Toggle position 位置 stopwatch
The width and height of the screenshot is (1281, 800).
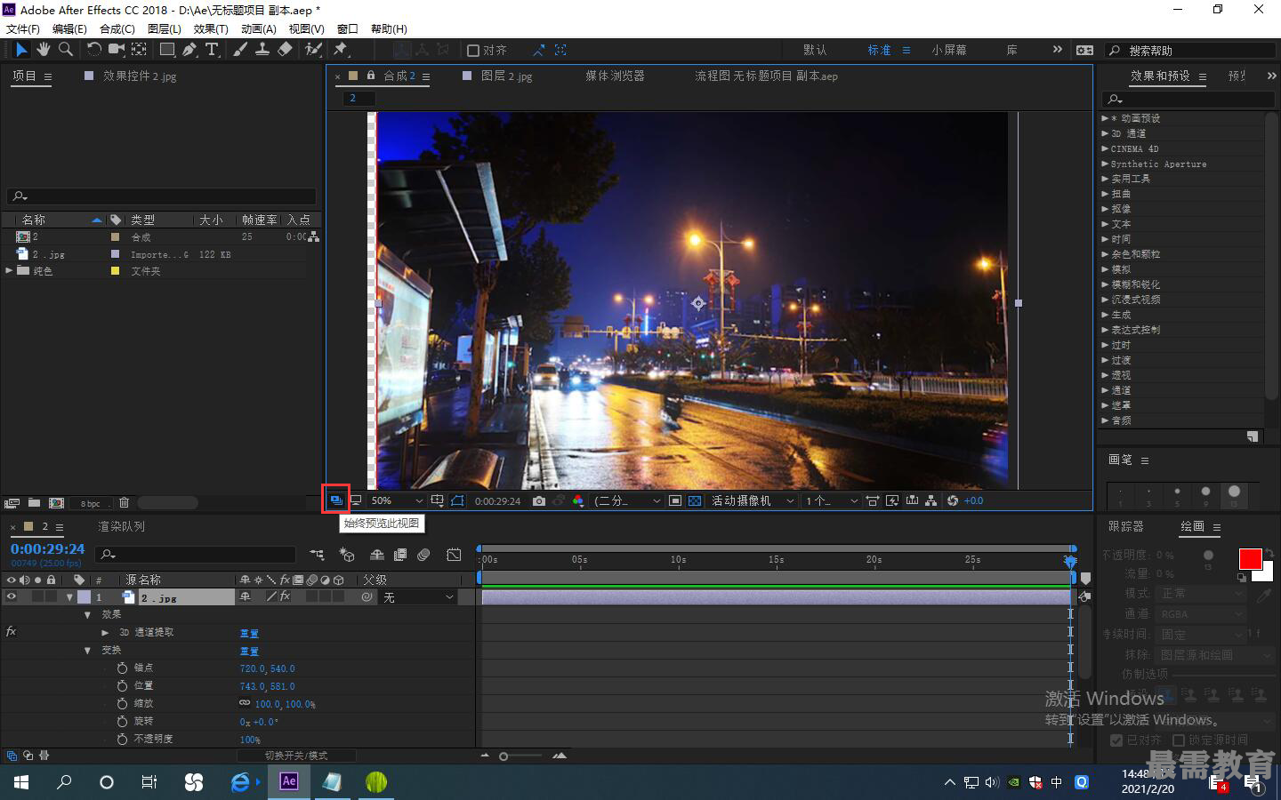(123, 685)
